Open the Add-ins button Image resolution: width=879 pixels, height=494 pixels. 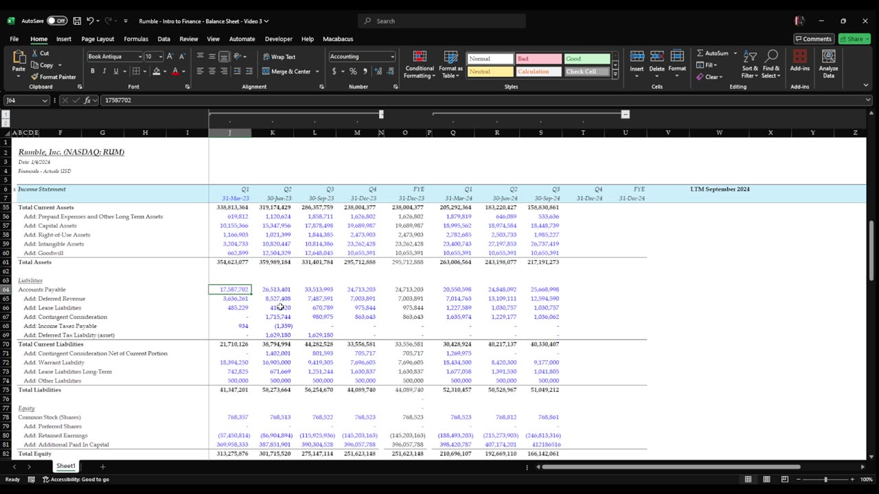(800, 60)
